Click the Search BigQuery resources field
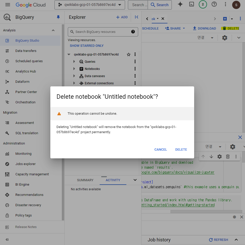Screen dimensions: 245x245 pos(103,32)
